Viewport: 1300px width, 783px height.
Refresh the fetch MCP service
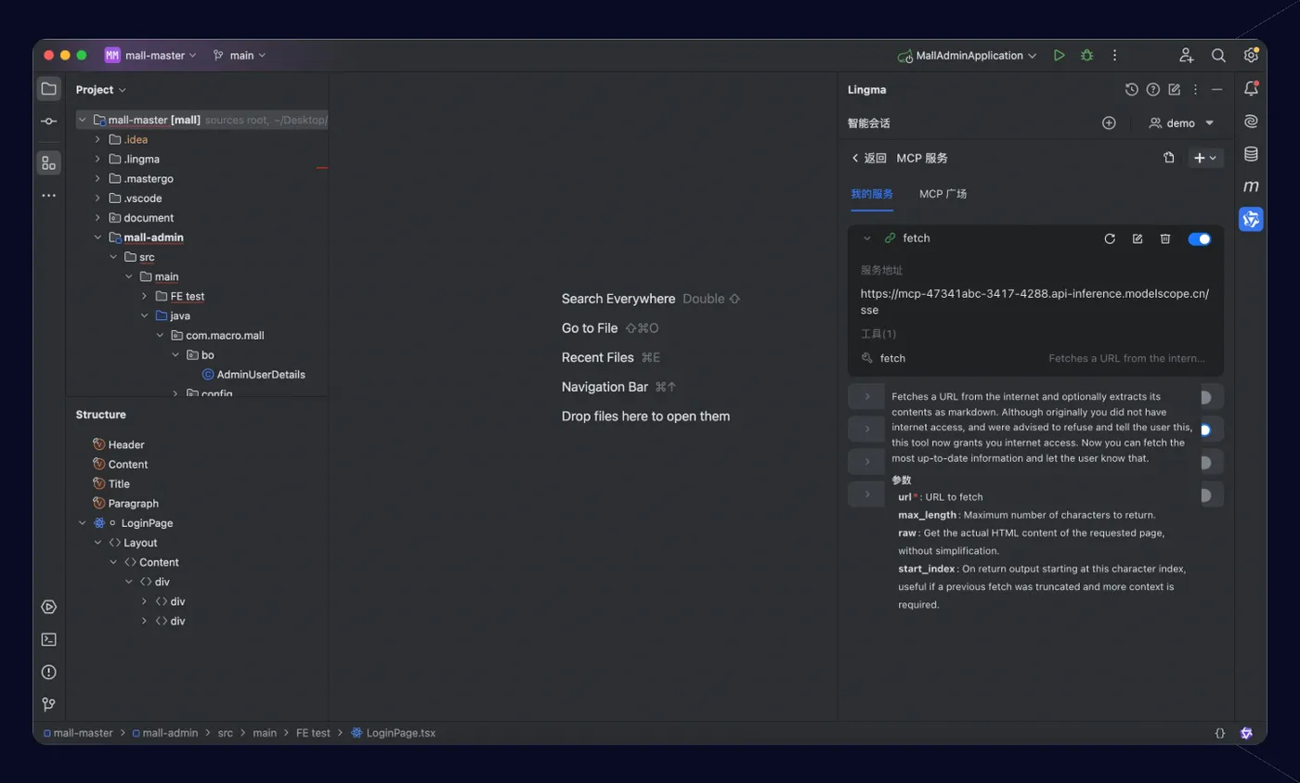click(1110, 238)
